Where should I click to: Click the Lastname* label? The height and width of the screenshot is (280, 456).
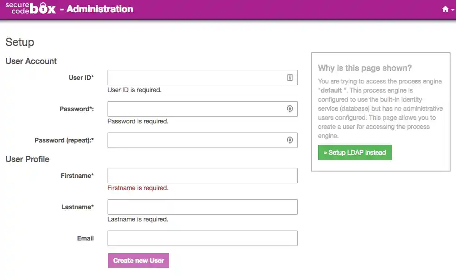click(x=78, y=207)
